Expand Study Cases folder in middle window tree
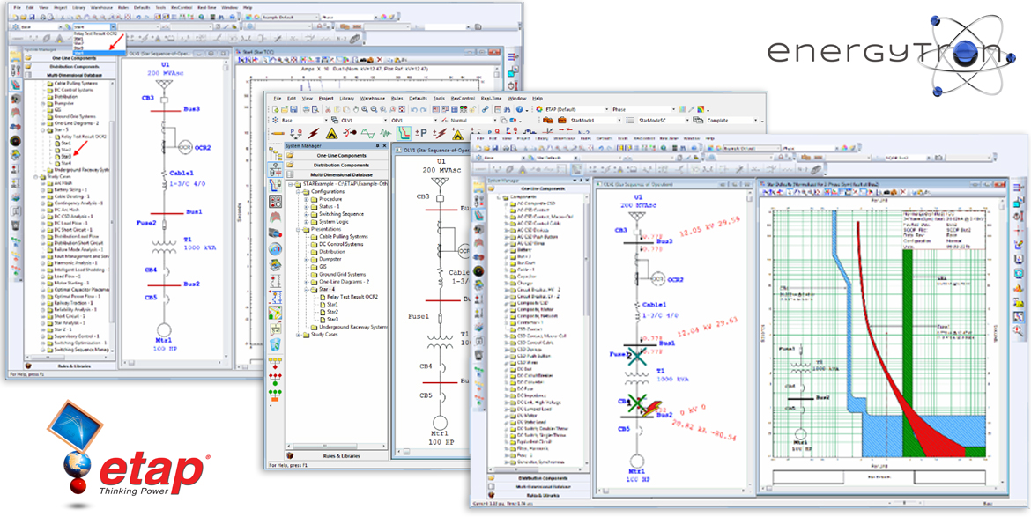 click(x=296, y=335)
